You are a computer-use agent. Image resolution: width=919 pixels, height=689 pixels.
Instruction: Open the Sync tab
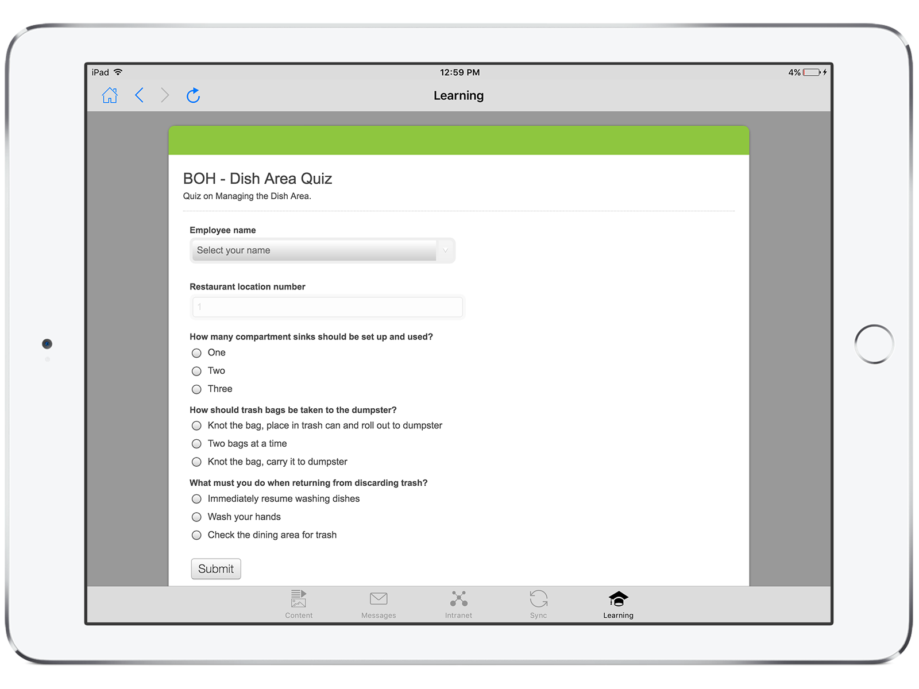coord(538,604)
